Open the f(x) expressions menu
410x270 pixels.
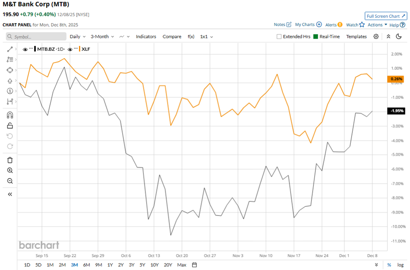[x=191, y=37]
